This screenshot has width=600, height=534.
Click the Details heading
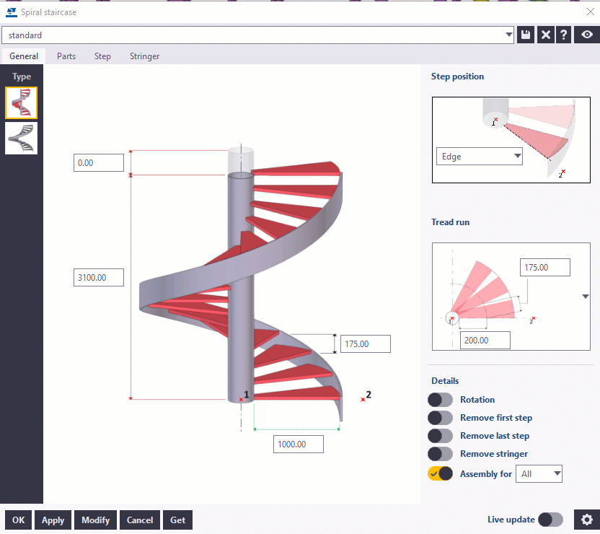coord(445,380)
